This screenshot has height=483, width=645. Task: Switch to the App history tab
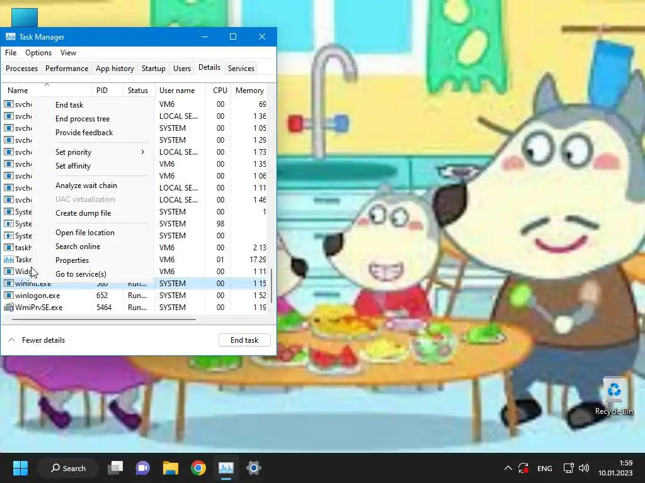pos(115,69)
